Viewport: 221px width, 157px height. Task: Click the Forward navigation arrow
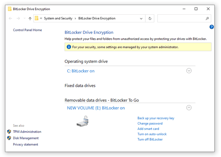point(18,18)
